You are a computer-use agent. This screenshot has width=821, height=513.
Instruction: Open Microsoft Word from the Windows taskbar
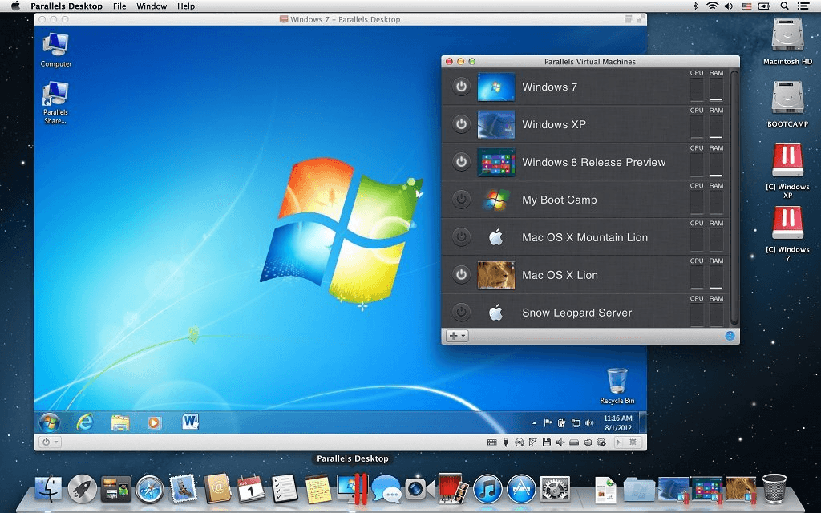(191, 420)
